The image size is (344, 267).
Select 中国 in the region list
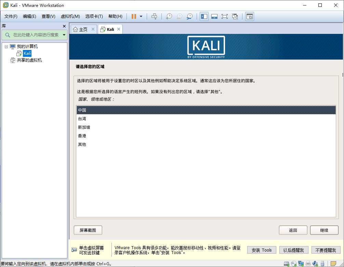(206, 110)
